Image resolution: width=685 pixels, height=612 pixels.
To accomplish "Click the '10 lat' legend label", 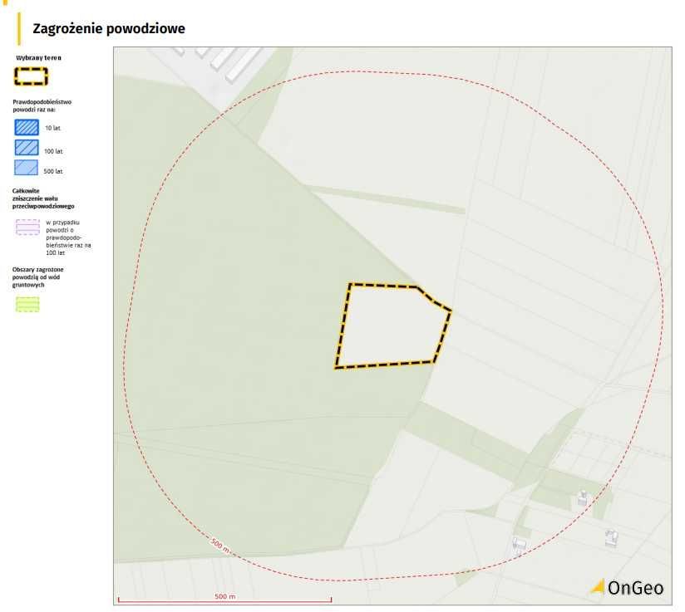I will (x=52, y=128).
